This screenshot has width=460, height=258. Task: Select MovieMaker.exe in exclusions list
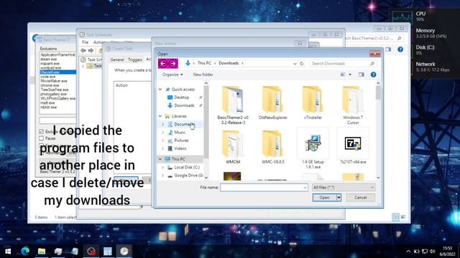click(x=54, y=81)
